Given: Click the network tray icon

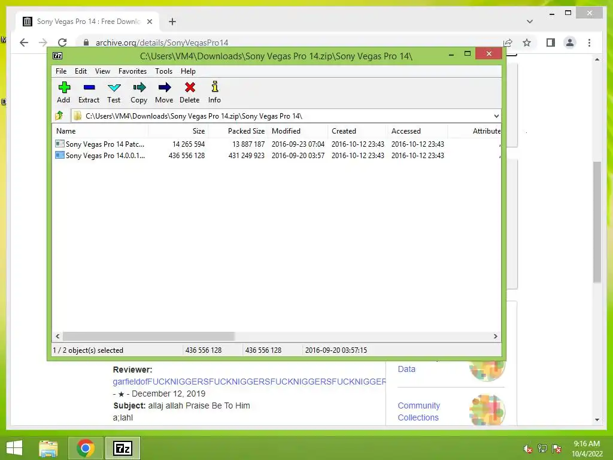Looking at the screenshot, I should pos(542,449).
